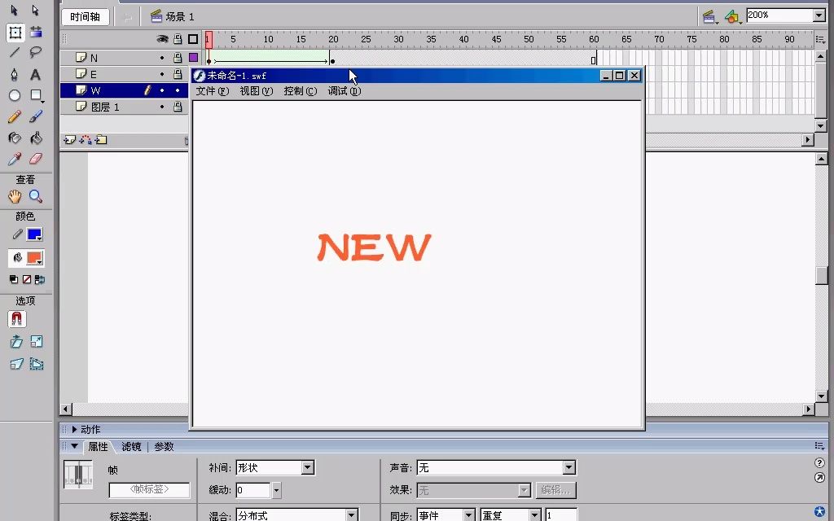Click the 时间轴 button

pos(85,15)
